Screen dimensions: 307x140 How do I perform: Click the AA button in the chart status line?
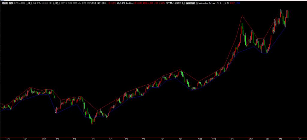pyautogui.click(x=5, y=3)
